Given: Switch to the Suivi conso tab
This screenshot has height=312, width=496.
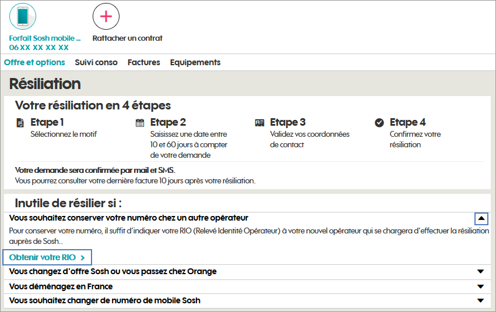Looking at the screenshot, I should point(96,62).
